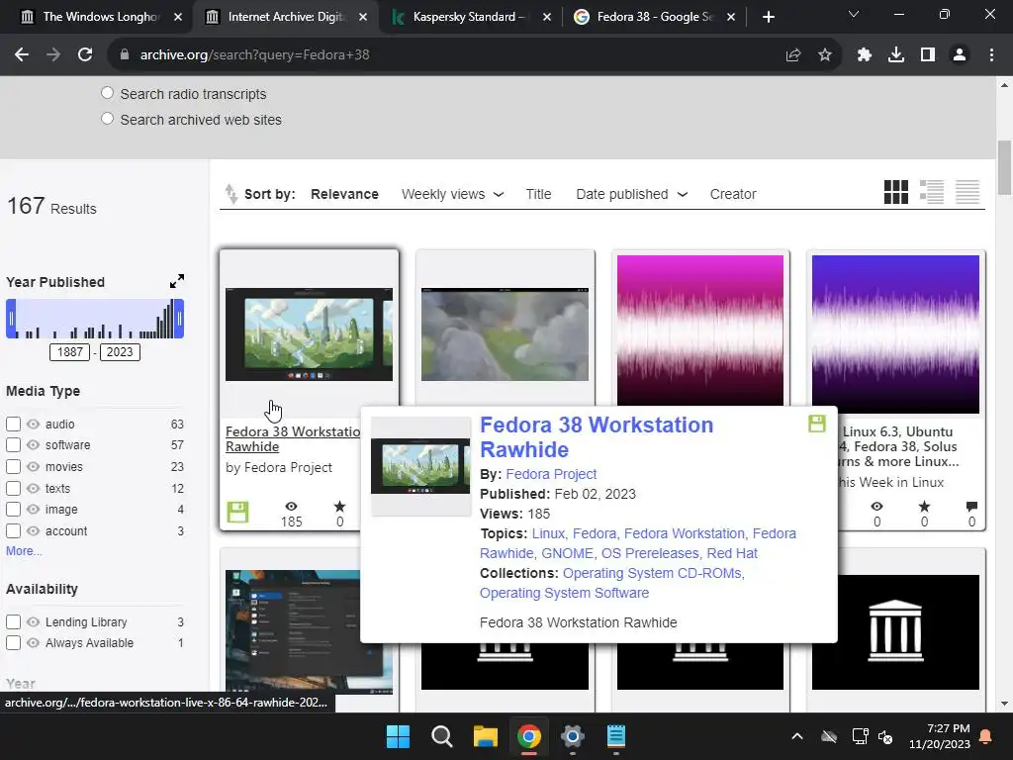Click the share page icon in address bar
This screenshot has width=1013, height=760.
click(x=793, y=55)
